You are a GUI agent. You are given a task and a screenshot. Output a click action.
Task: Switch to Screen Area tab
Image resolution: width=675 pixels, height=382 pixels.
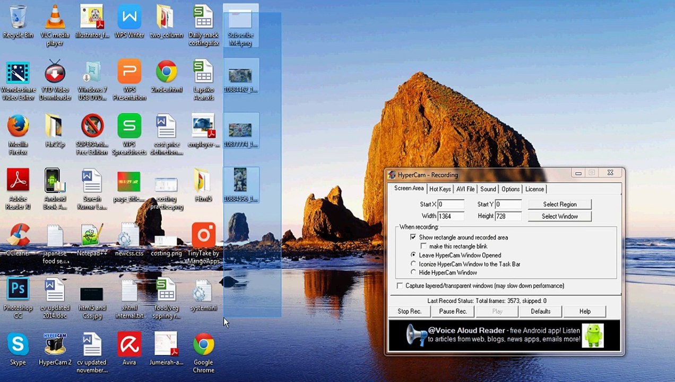(x=409, y=188)
